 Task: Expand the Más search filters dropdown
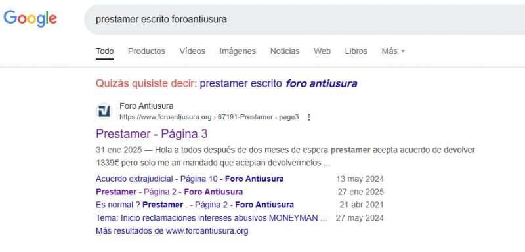[x=393, y=51]
